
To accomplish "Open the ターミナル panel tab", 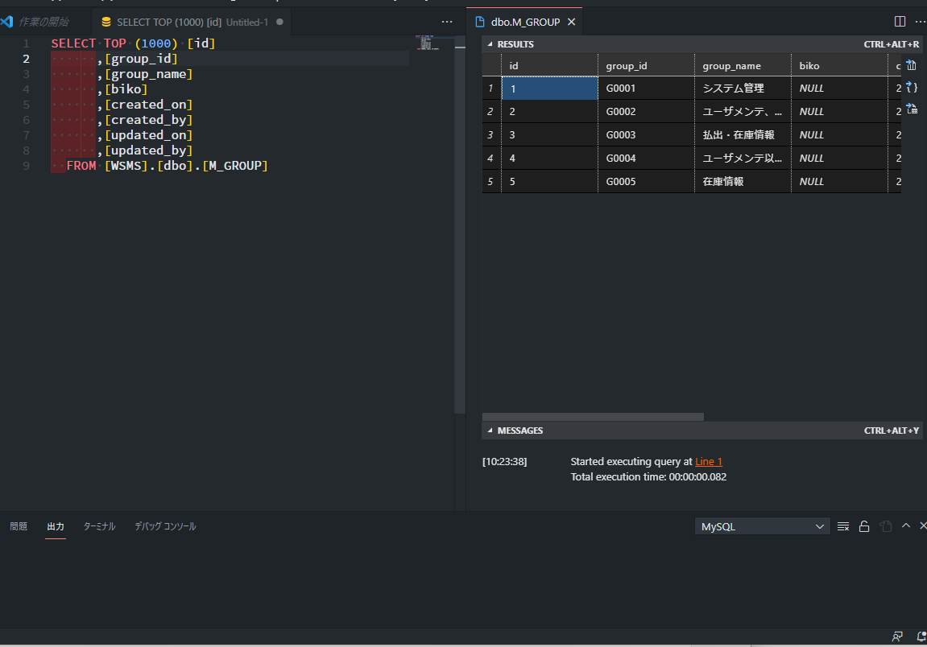I will (x=99, y=525).
